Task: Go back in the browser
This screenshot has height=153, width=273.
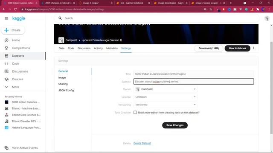Action: coord(4,9)
